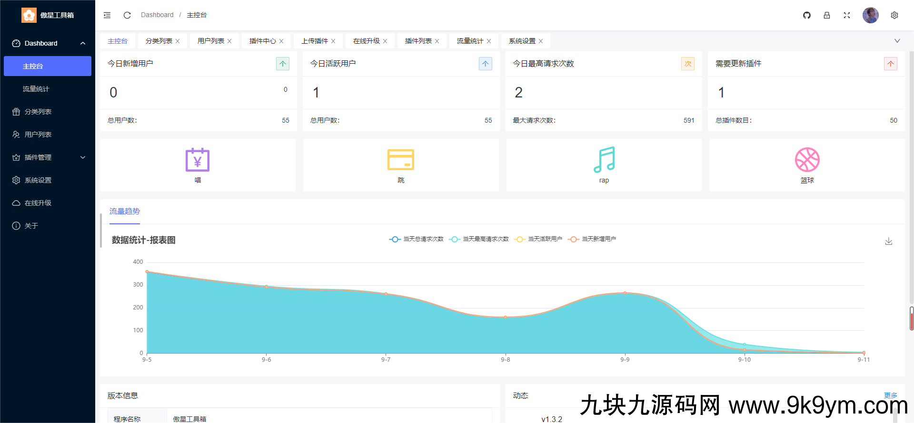The image size is (914, 423).
Task: Click the basketball 篮球 icon card
Action: 807,160
